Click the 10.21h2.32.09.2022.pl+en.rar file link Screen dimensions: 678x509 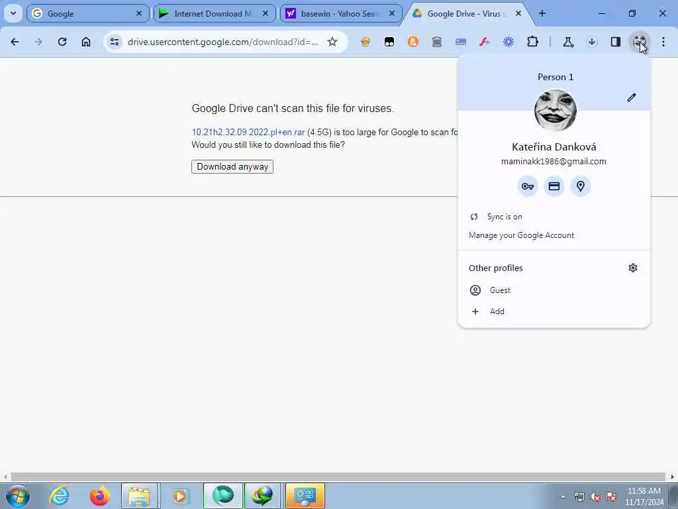coord(248,132)
